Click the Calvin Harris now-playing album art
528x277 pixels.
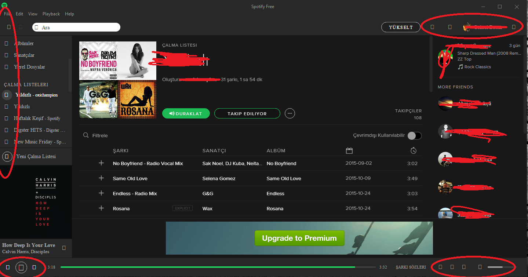[x=36, y=202]
